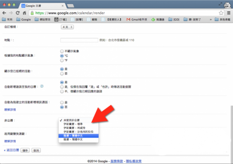
Task: Click the 取消 cancel button
Action: tap(36, 150)
